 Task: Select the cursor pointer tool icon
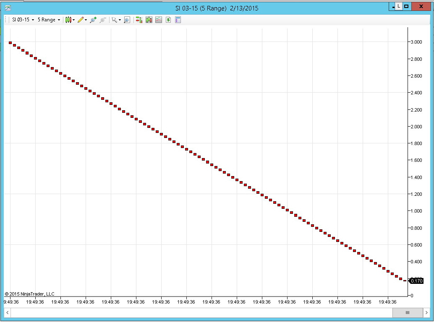point(114,20)
